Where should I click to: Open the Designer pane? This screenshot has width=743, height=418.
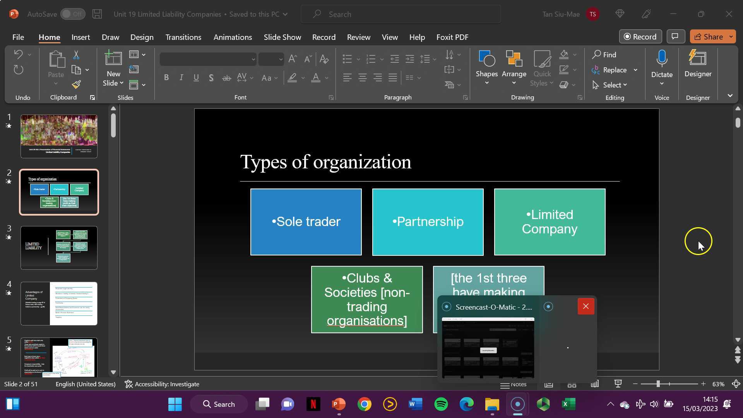[x=698, y=64]
